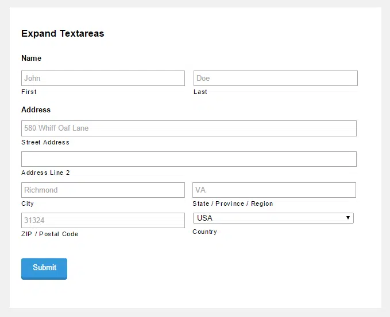Click the Street Address label
The height and width of the screenshot is (317, 390).
click(45, 142)
